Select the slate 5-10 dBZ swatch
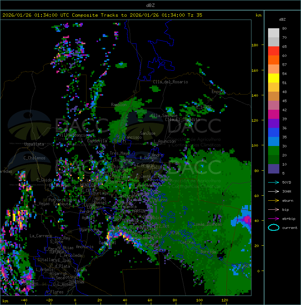The width and height of the screenshot is (301, 305). 274,169
